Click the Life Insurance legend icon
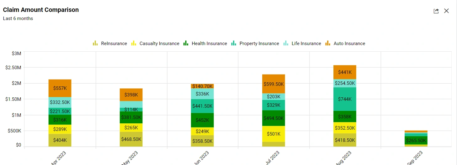Screen dimensions: 457x165 pyautogui.click(x=286, y=44)
